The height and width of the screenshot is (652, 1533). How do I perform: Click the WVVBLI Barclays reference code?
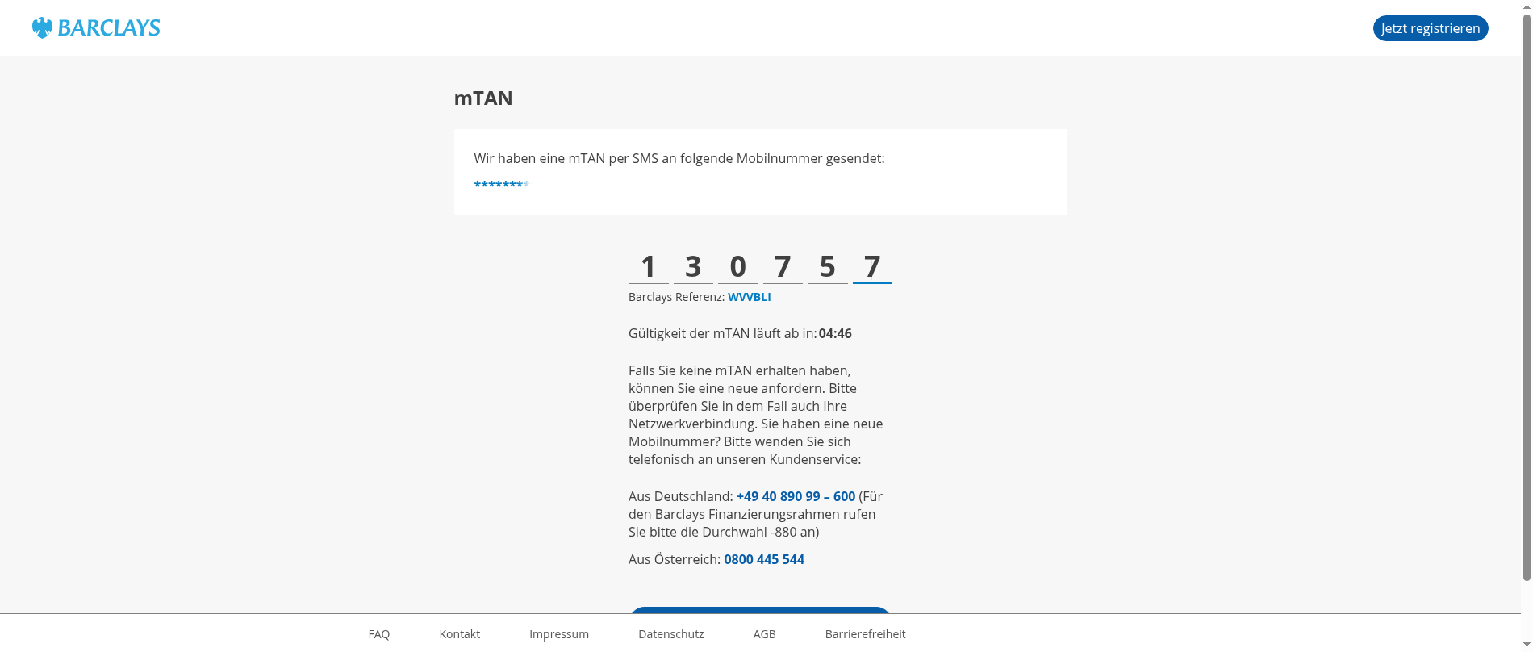click(x=749, y=297)
